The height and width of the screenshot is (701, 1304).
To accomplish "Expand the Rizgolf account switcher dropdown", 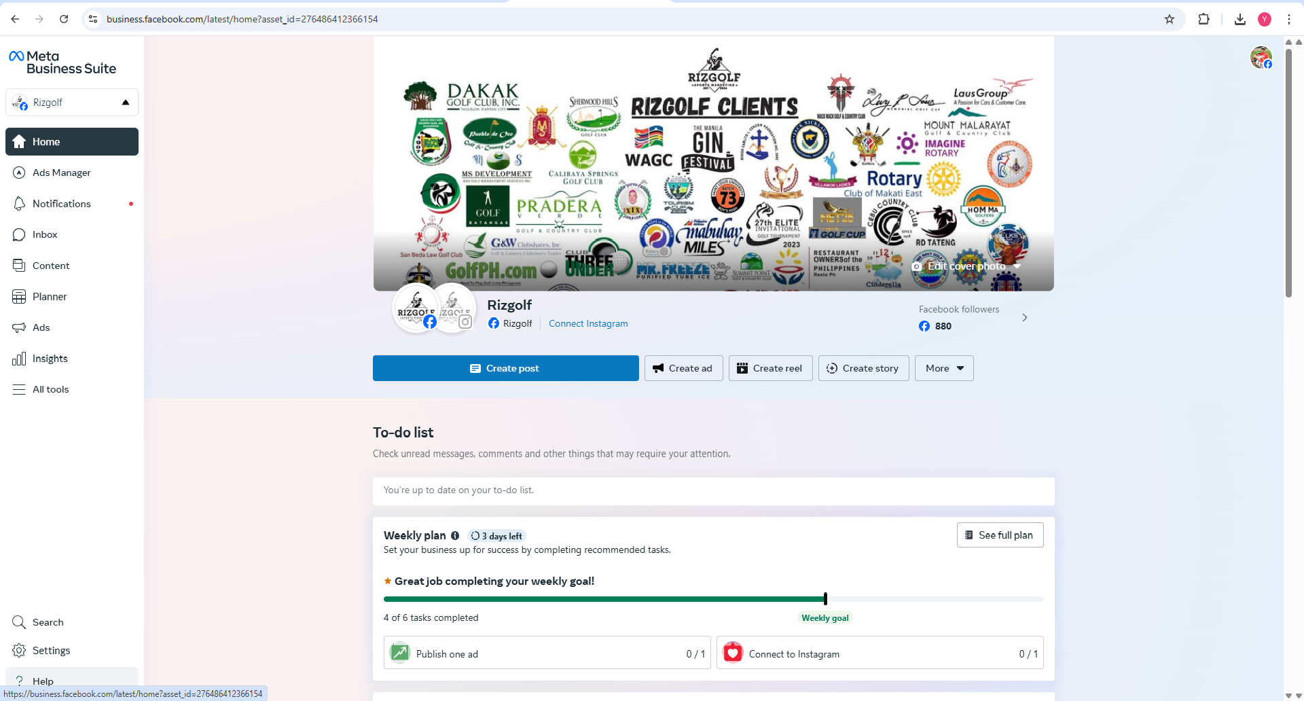I will 72,103.
